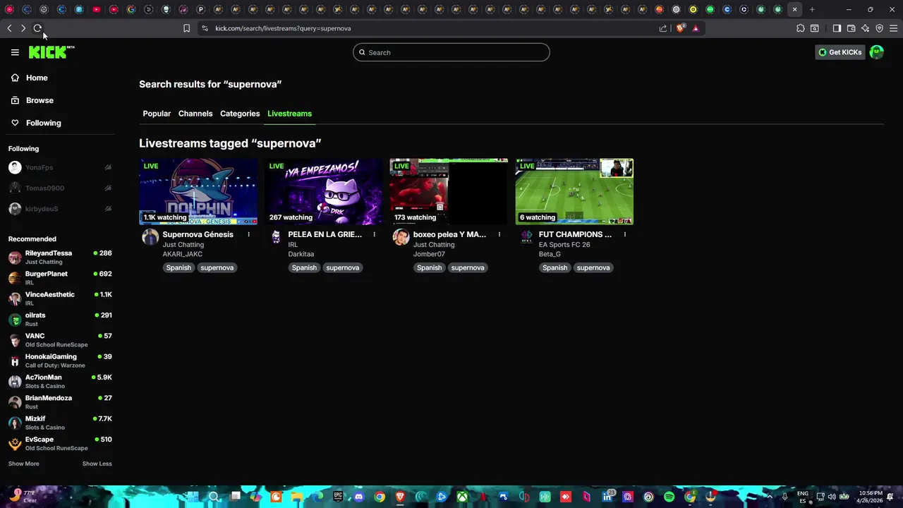Viewport: 903px width, 508px height.
Task: Open BurgerPlanet recommended channel
Action: pyautogui.click(x=60, y=278)
